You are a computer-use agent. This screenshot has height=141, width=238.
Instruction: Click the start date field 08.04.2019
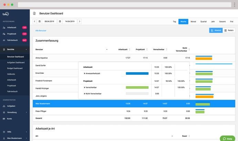(x=50, y=21)
